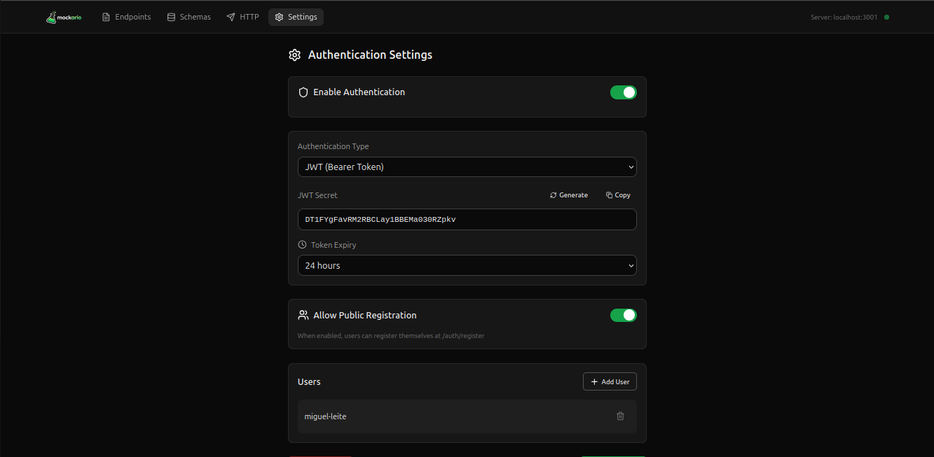Click the clock icon by Token Expiry
The height and width of the screenshot is (457, 934).
point(302,245)
